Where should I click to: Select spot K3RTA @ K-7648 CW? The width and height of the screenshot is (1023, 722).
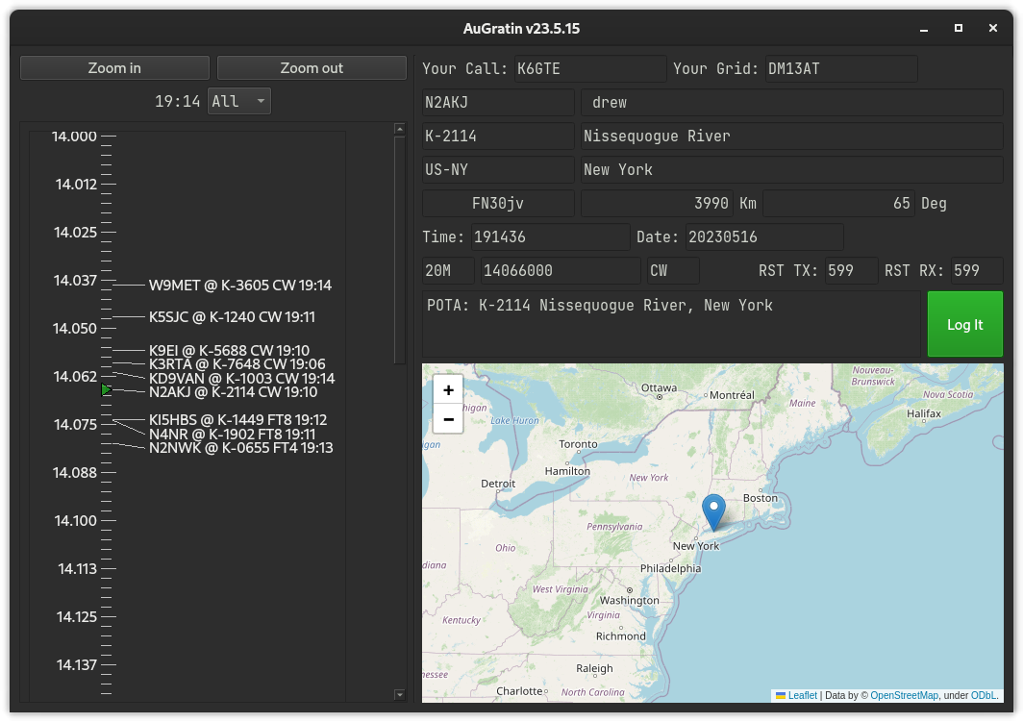pos(237,364)
